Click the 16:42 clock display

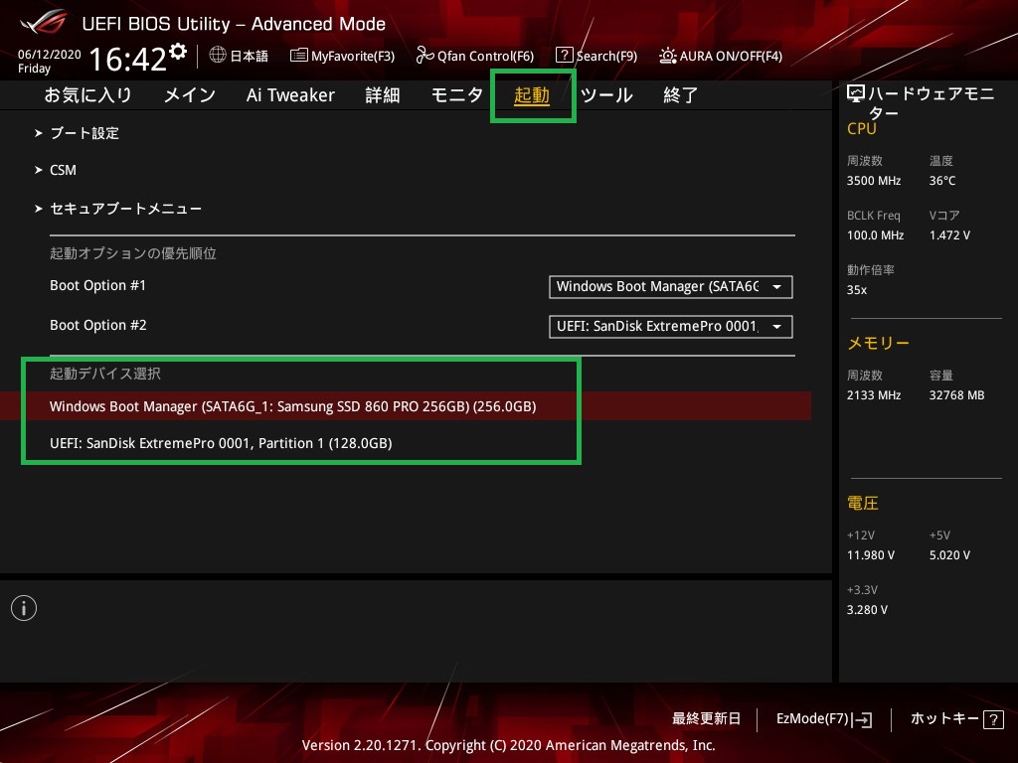click(128, 59)
